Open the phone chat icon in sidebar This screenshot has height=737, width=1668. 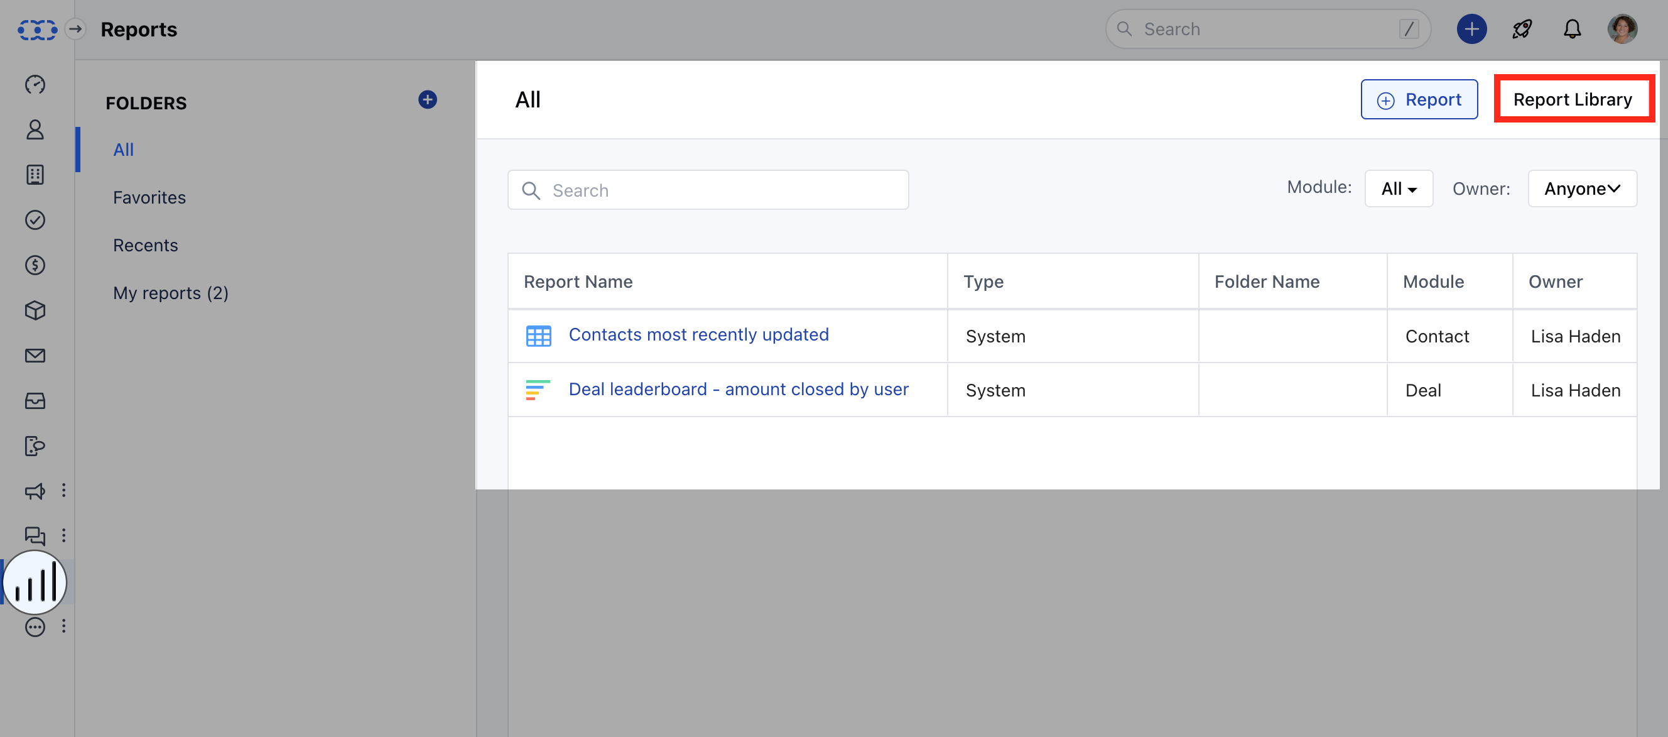35,446
